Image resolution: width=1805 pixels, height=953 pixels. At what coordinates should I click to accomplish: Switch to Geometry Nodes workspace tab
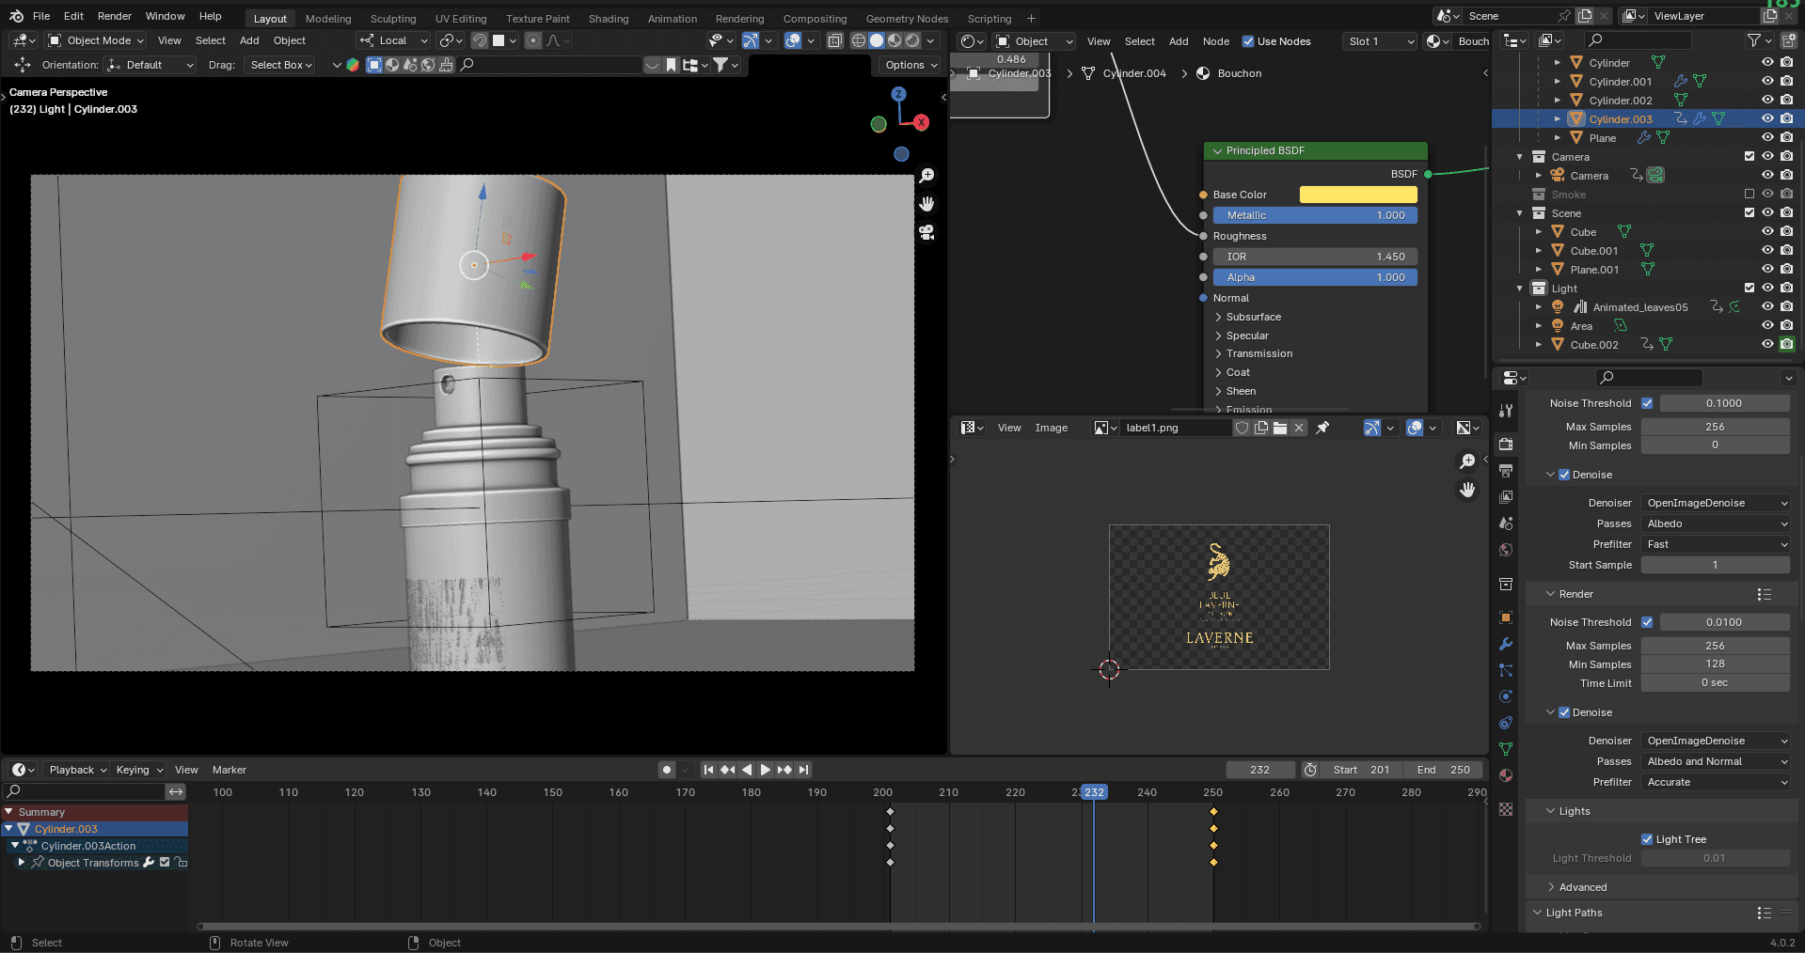pos(907,19)
